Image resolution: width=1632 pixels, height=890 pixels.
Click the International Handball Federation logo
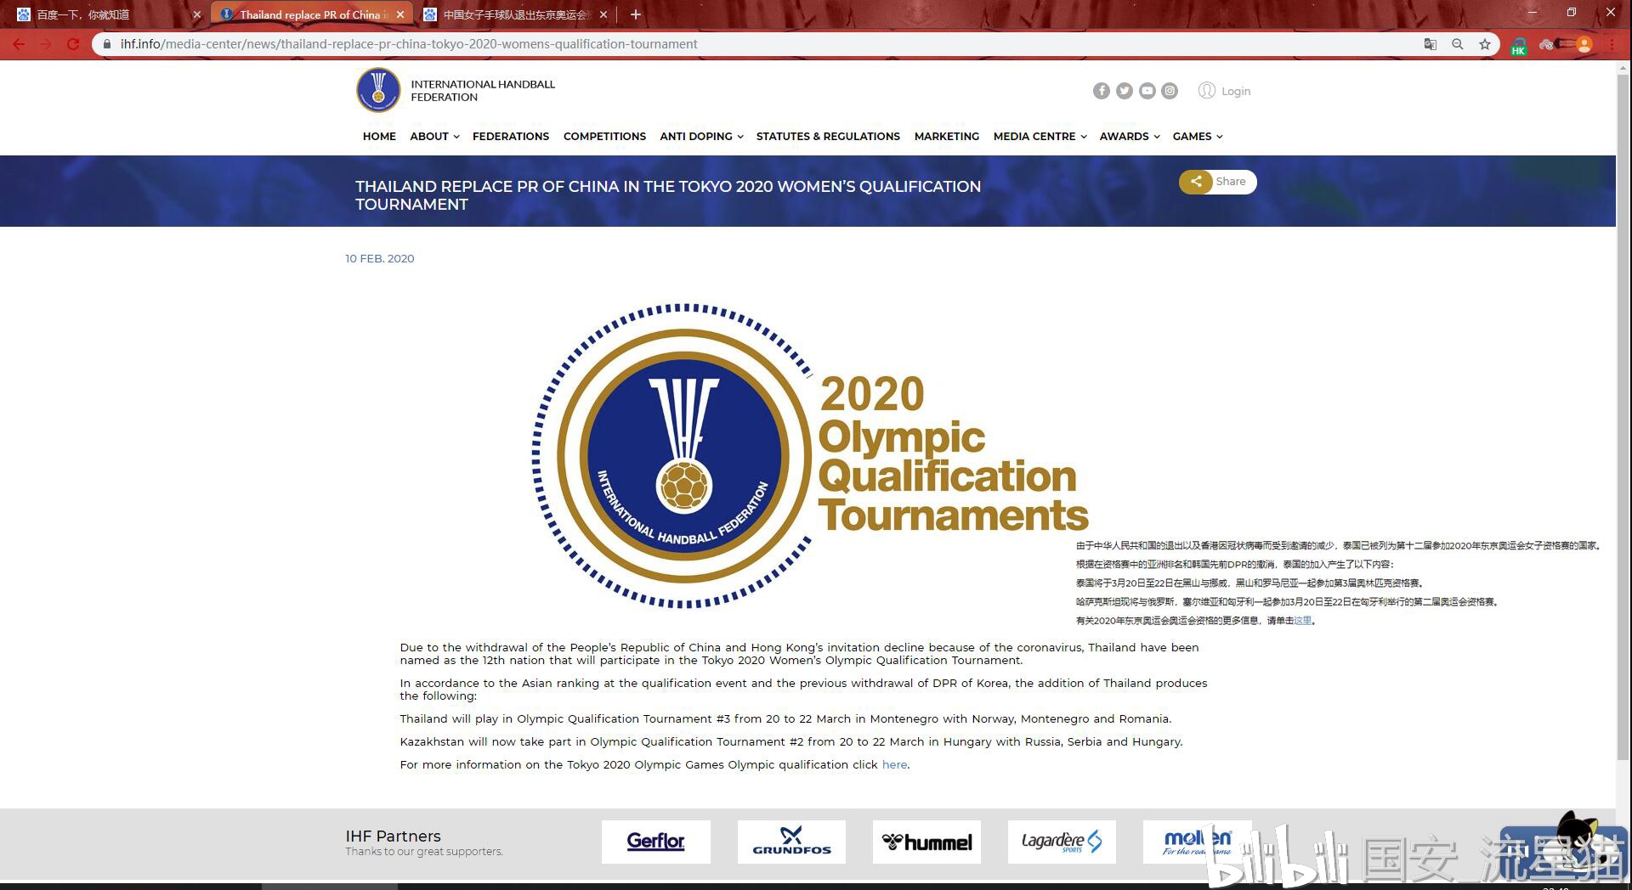pyautogui.click(x=378, y=90)
